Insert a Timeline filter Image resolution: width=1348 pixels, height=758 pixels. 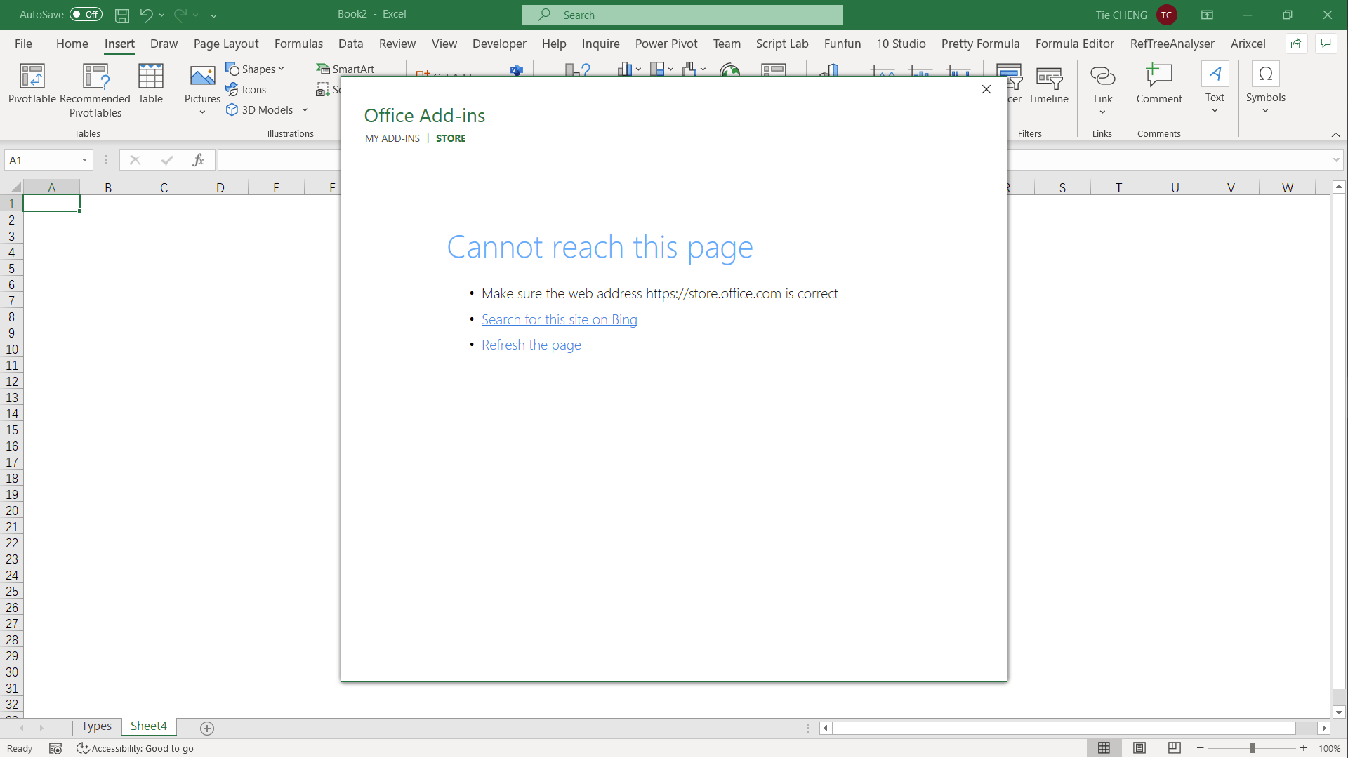click(x=1048, y=87)
